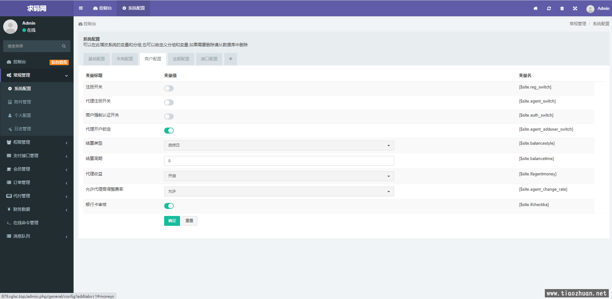Click the 财务数据 yen icon
Screen dimensions: 612x299
[x=9, y=210]
